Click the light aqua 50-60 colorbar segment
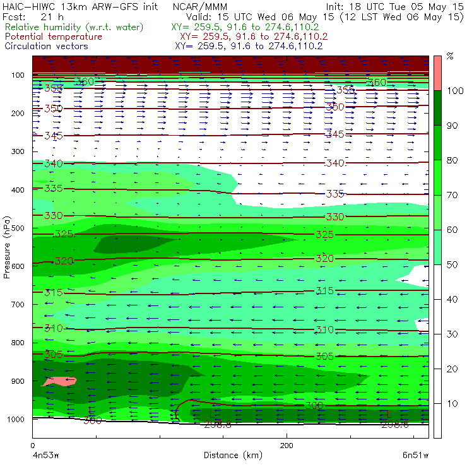The image size is (467, 467). 437,247
